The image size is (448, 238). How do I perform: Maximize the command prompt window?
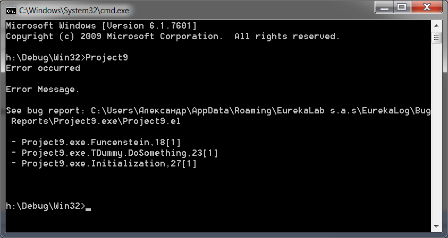coord(402,8)
